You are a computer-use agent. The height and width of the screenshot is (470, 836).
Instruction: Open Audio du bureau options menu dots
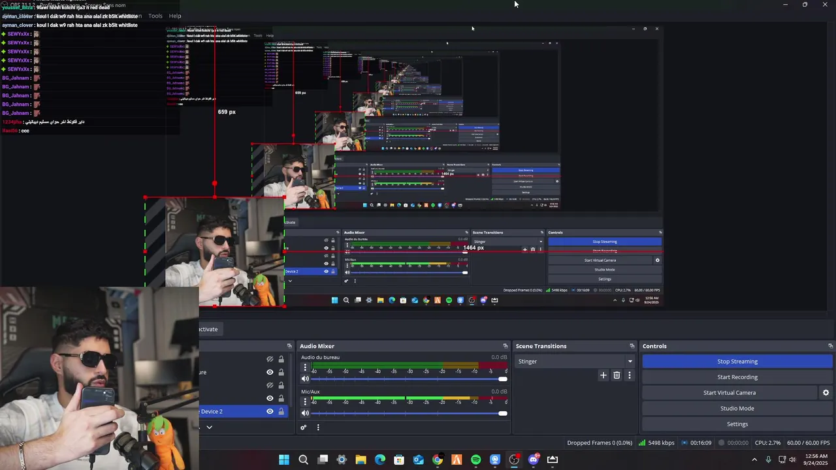pos(305,368)
